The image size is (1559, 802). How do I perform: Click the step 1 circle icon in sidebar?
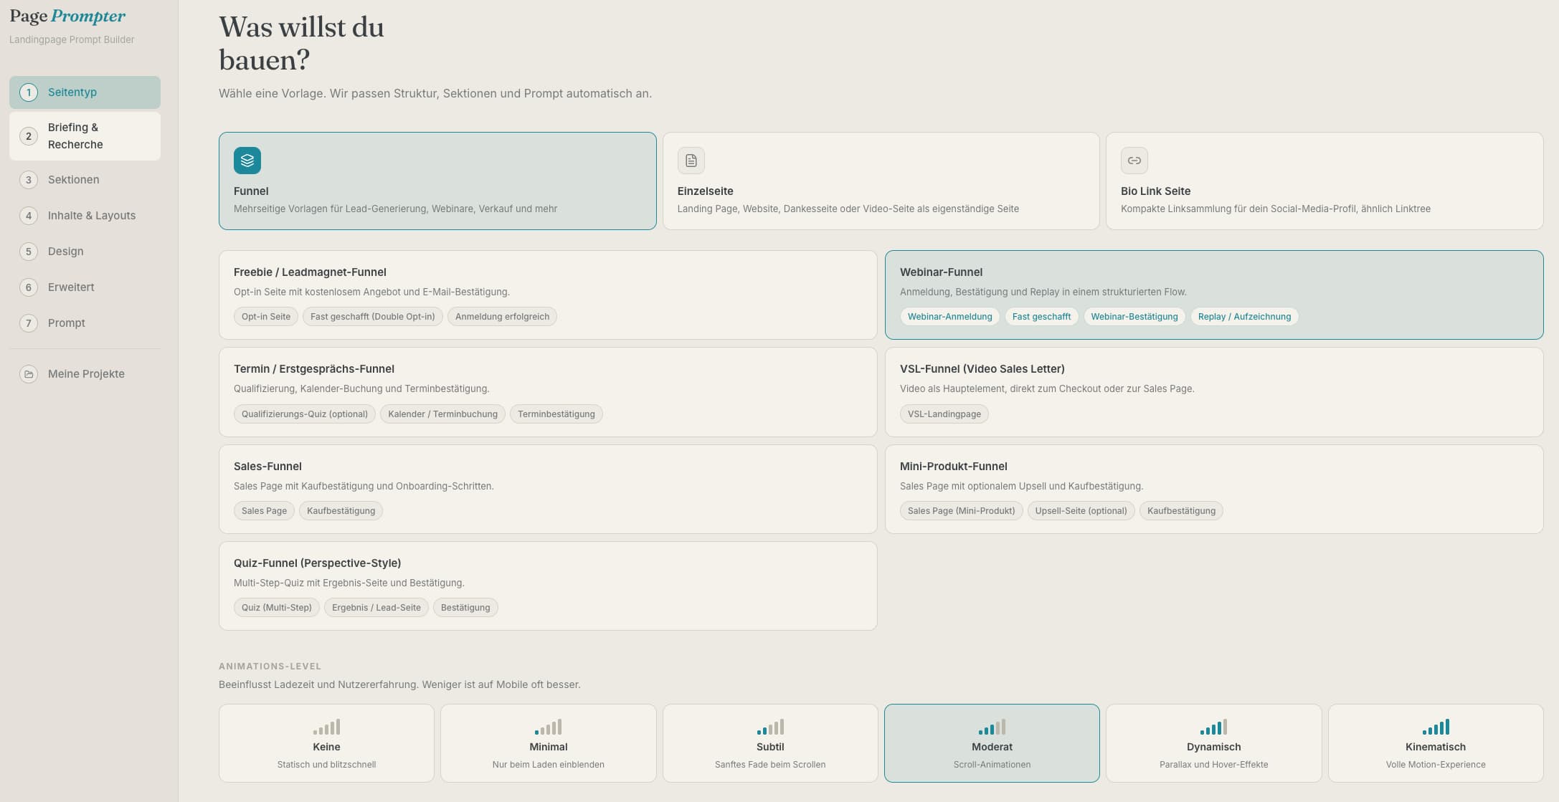[29, 92]
